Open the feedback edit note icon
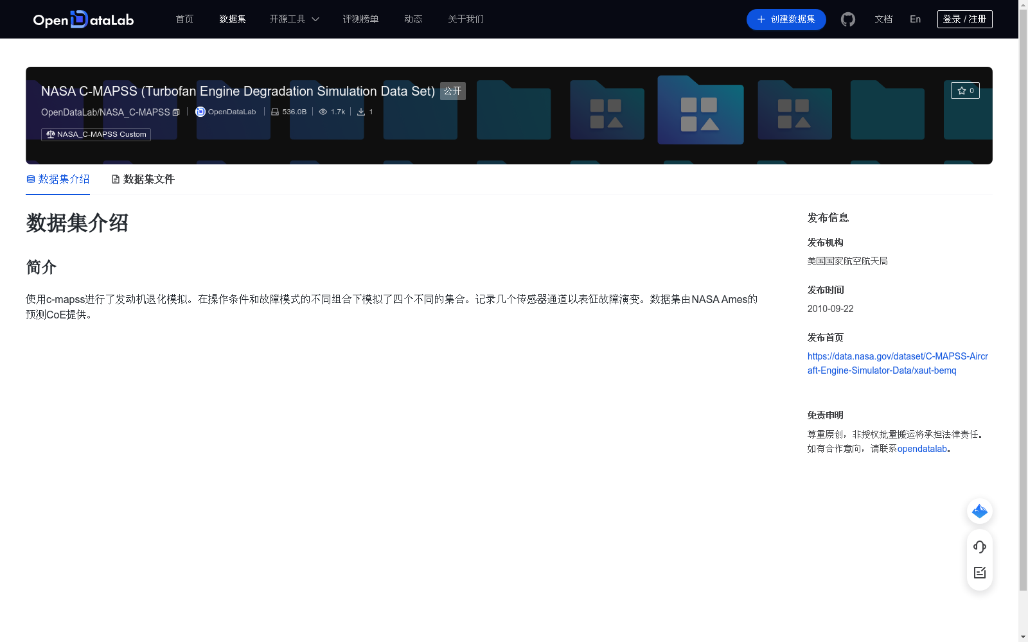1028x642 pixels. point(980,573)
